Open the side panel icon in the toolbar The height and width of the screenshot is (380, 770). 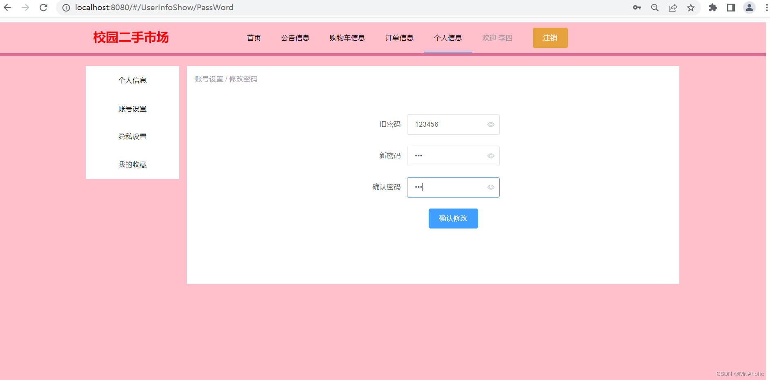[731, 7]
